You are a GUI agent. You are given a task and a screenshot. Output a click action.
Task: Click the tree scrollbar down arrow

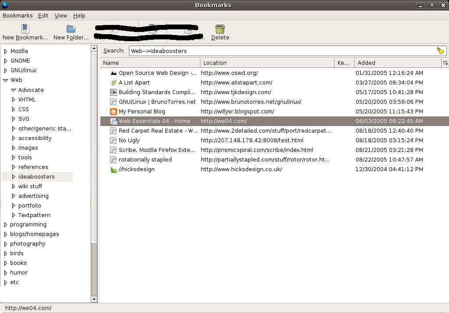click(94, 299)
